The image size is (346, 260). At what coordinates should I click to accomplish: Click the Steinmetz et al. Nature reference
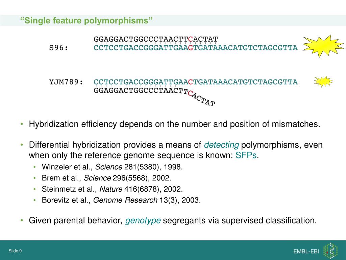[x=112, y=189]
